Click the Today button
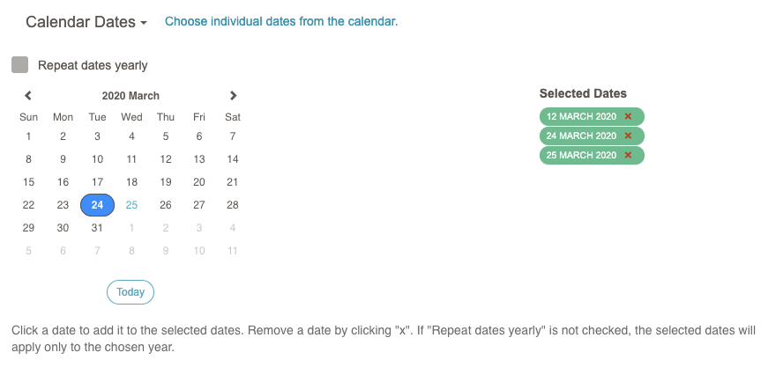 point(130,292)
